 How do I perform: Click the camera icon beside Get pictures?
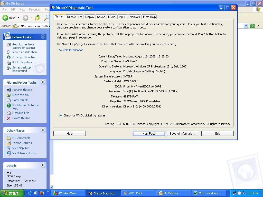[9, 44]
